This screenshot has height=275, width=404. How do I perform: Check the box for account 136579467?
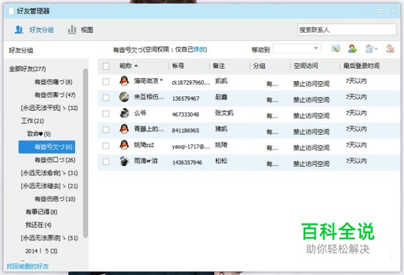point(106,98)
